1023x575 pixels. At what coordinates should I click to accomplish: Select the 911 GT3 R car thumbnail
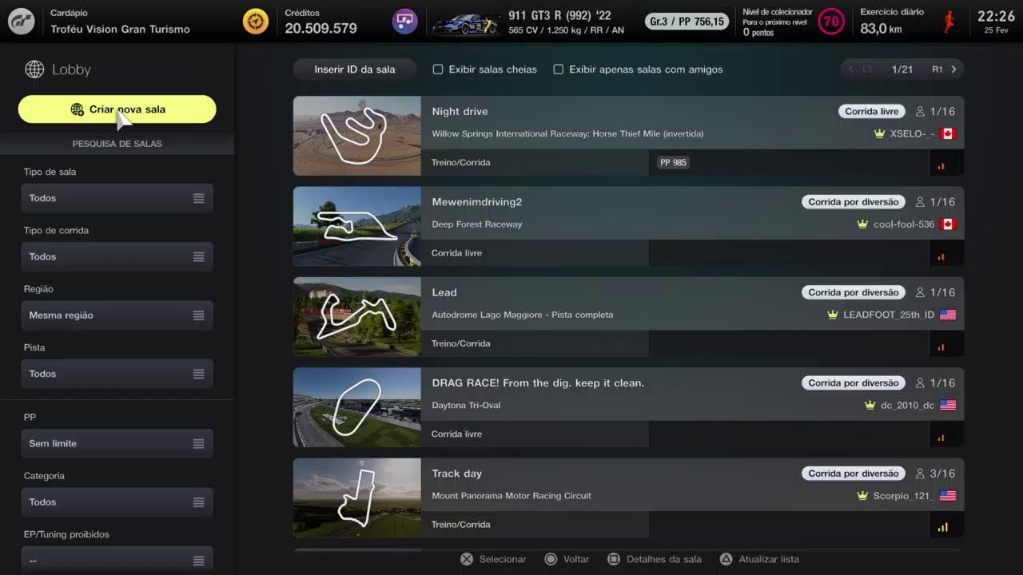tap(466, 22)
